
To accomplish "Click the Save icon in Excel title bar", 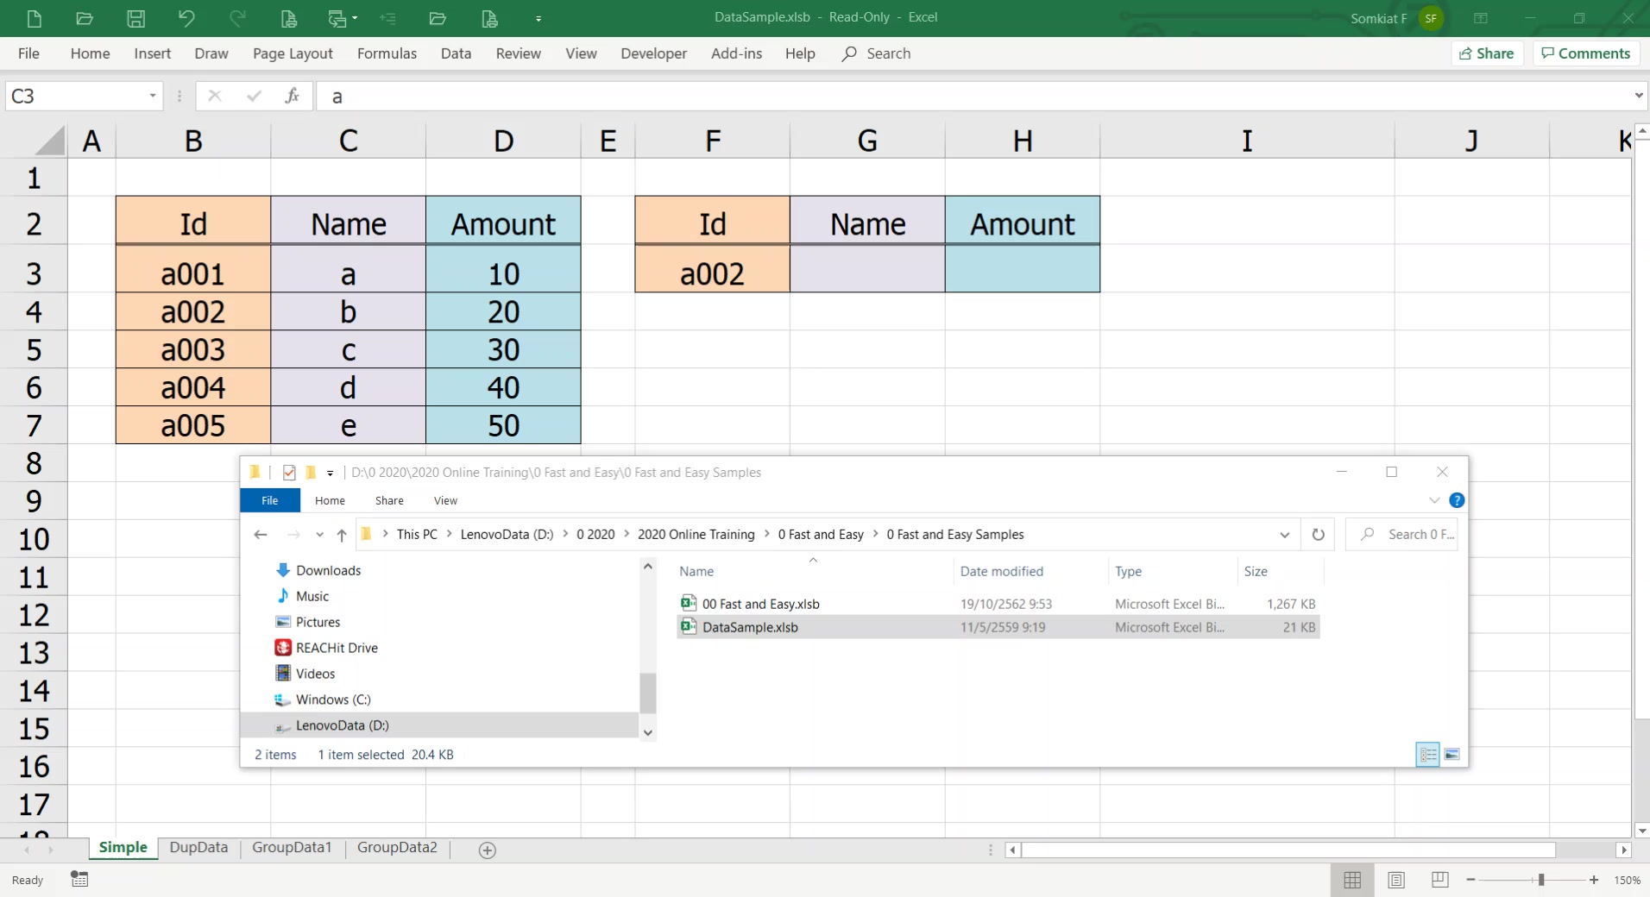I will click(135, 18).
